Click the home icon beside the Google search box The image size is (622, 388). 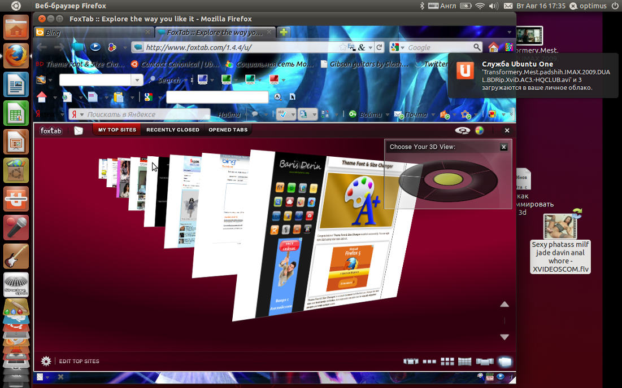(493, 47)
